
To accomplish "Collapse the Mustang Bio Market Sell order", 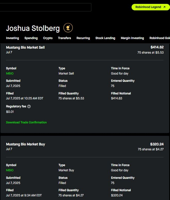I will click(25, 48).
